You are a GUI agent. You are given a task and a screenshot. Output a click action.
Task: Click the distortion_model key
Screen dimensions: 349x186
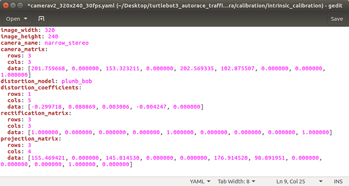(28, 81)
